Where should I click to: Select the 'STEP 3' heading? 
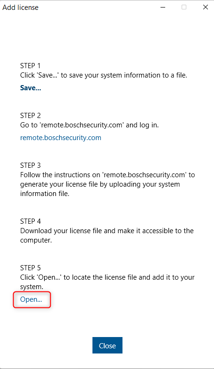pos(31,165)
